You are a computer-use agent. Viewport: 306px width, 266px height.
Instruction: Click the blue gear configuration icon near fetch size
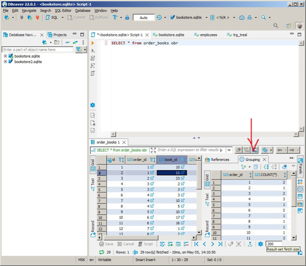click(x=260, y=244)
